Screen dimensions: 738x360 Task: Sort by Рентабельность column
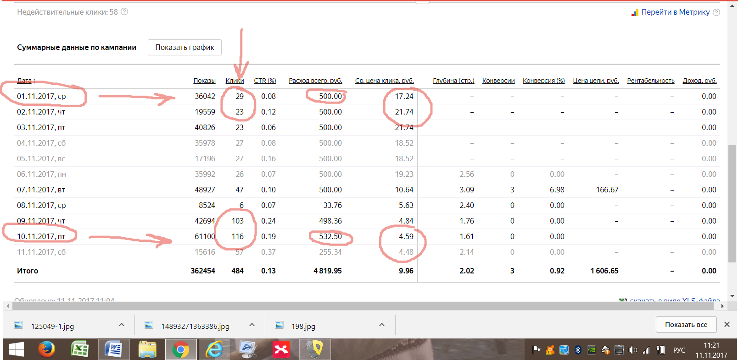click(651, 81)
